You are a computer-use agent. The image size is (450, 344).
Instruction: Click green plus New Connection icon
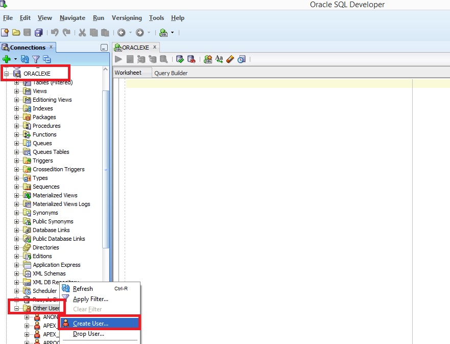[x=6, y=59]
